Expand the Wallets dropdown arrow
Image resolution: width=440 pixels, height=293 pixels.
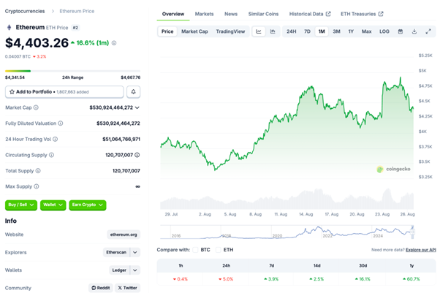pyautogui.click(x=135, y=270)
